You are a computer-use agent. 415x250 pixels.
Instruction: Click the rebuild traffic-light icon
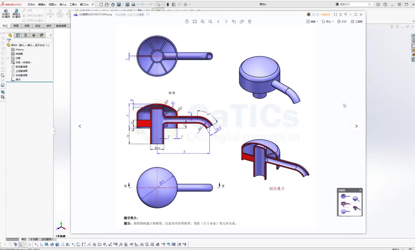[x=168, y=5]
